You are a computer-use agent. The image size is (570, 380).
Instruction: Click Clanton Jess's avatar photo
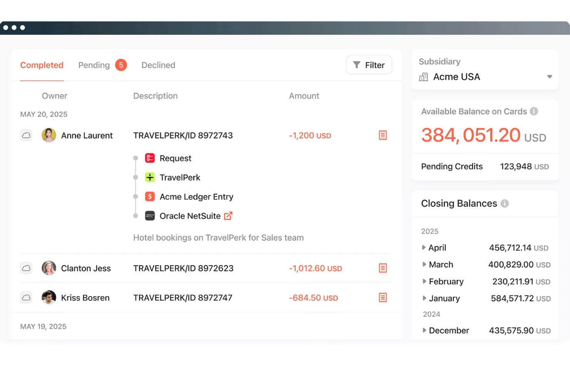(49, 268)
